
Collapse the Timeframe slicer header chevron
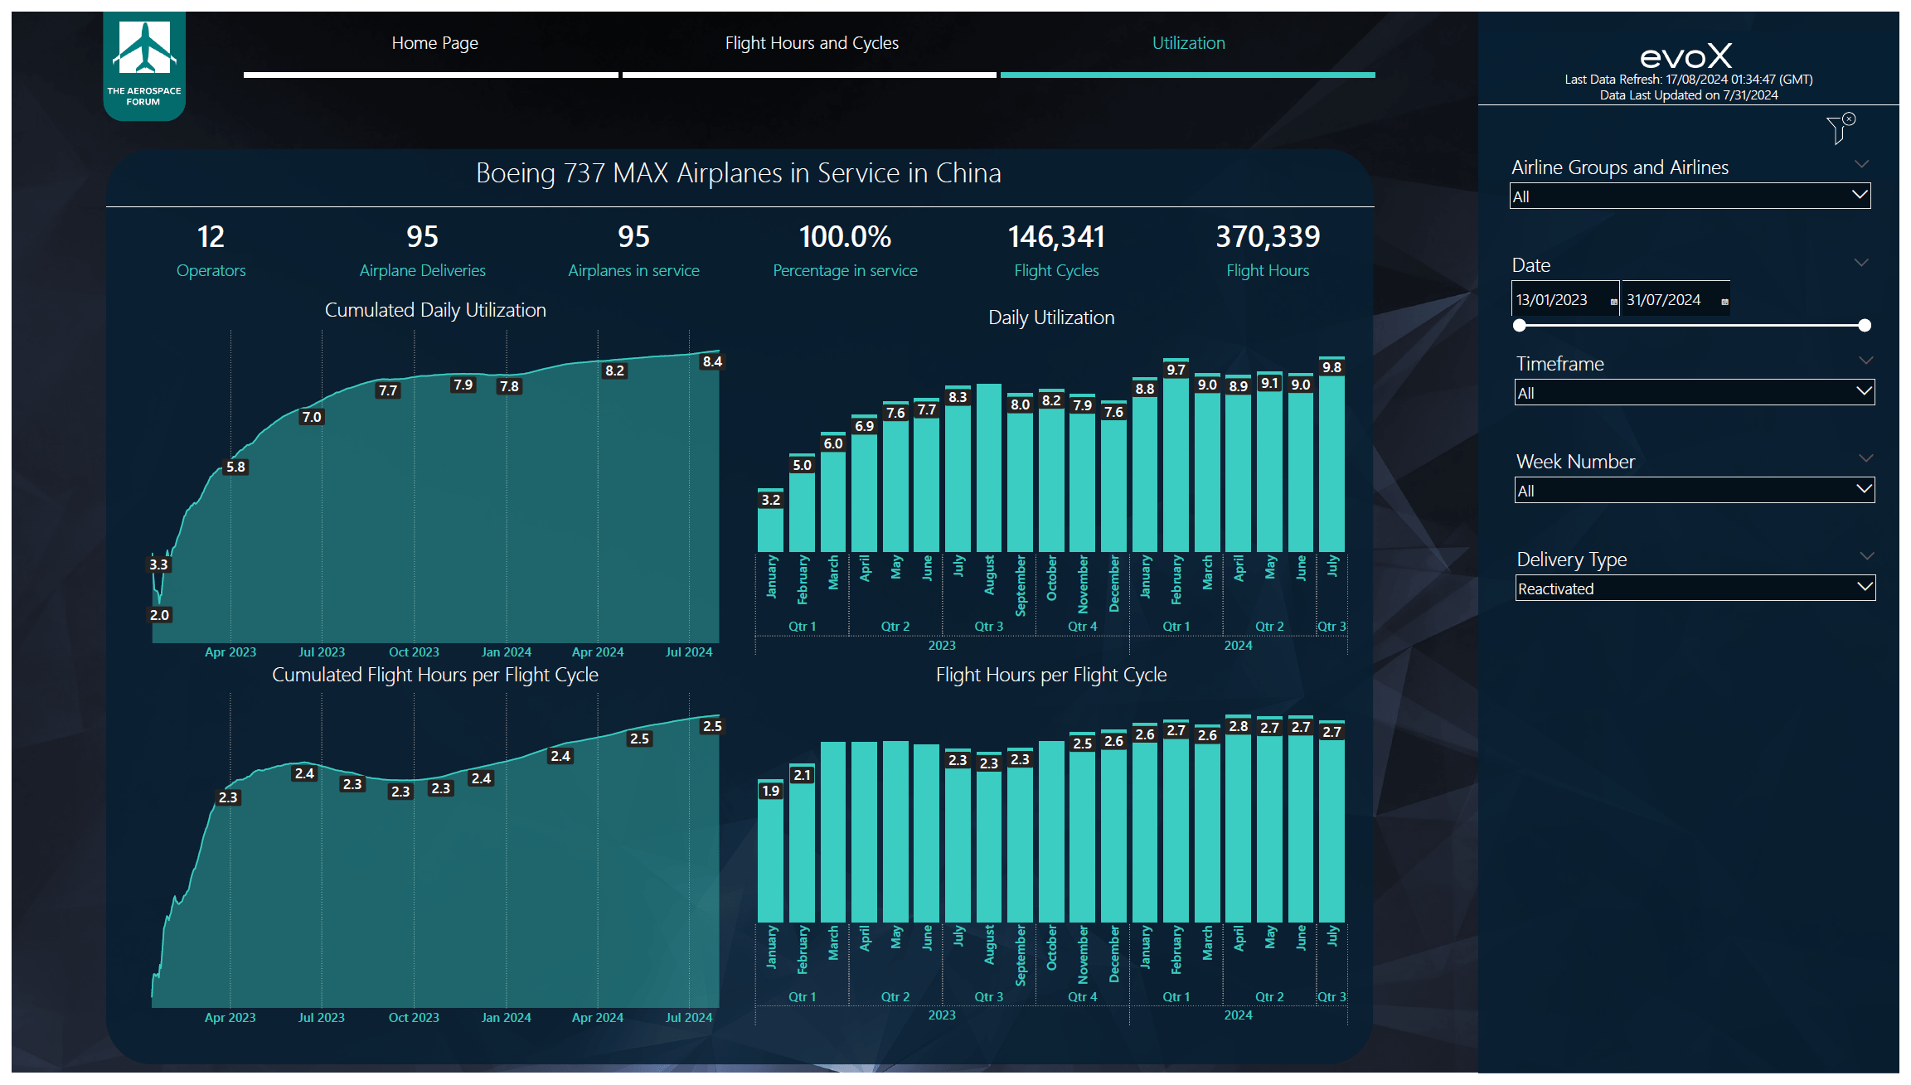(1865, 361)
